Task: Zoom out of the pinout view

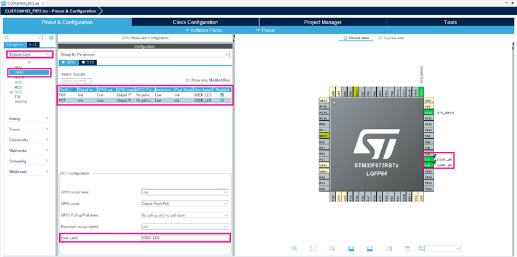Action: [x=332, y=248]
